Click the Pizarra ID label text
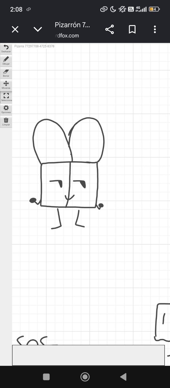The width and height of the screenshot is (170, 388). [x=34, y=46]
